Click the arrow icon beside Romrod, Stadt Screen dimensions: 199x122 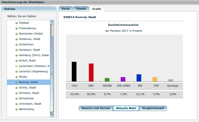tap(16, 82)
